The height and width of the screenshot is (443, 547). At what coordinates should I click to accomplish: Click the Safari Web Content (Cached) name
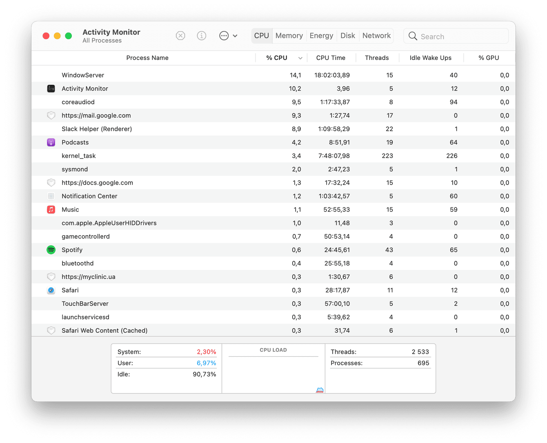[x=105, y=331]
